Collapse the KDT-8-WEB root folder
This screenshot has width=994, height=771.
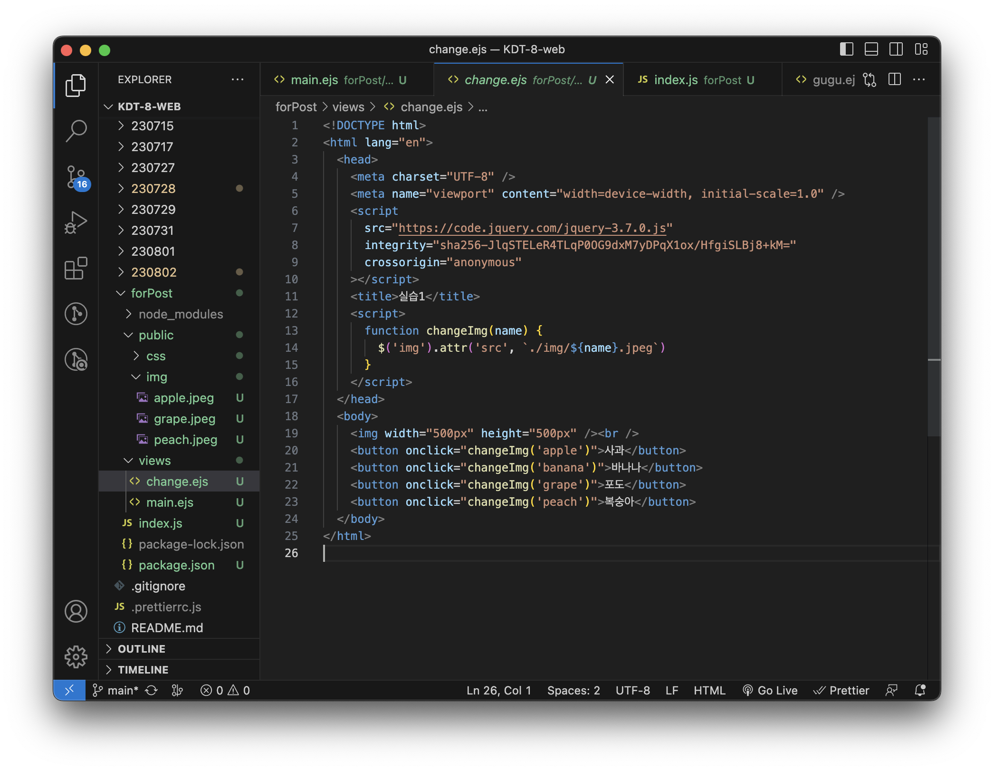179,106
